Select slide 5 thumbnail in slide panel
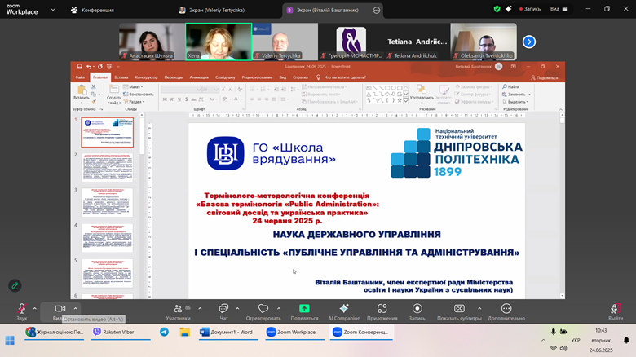 108,273
